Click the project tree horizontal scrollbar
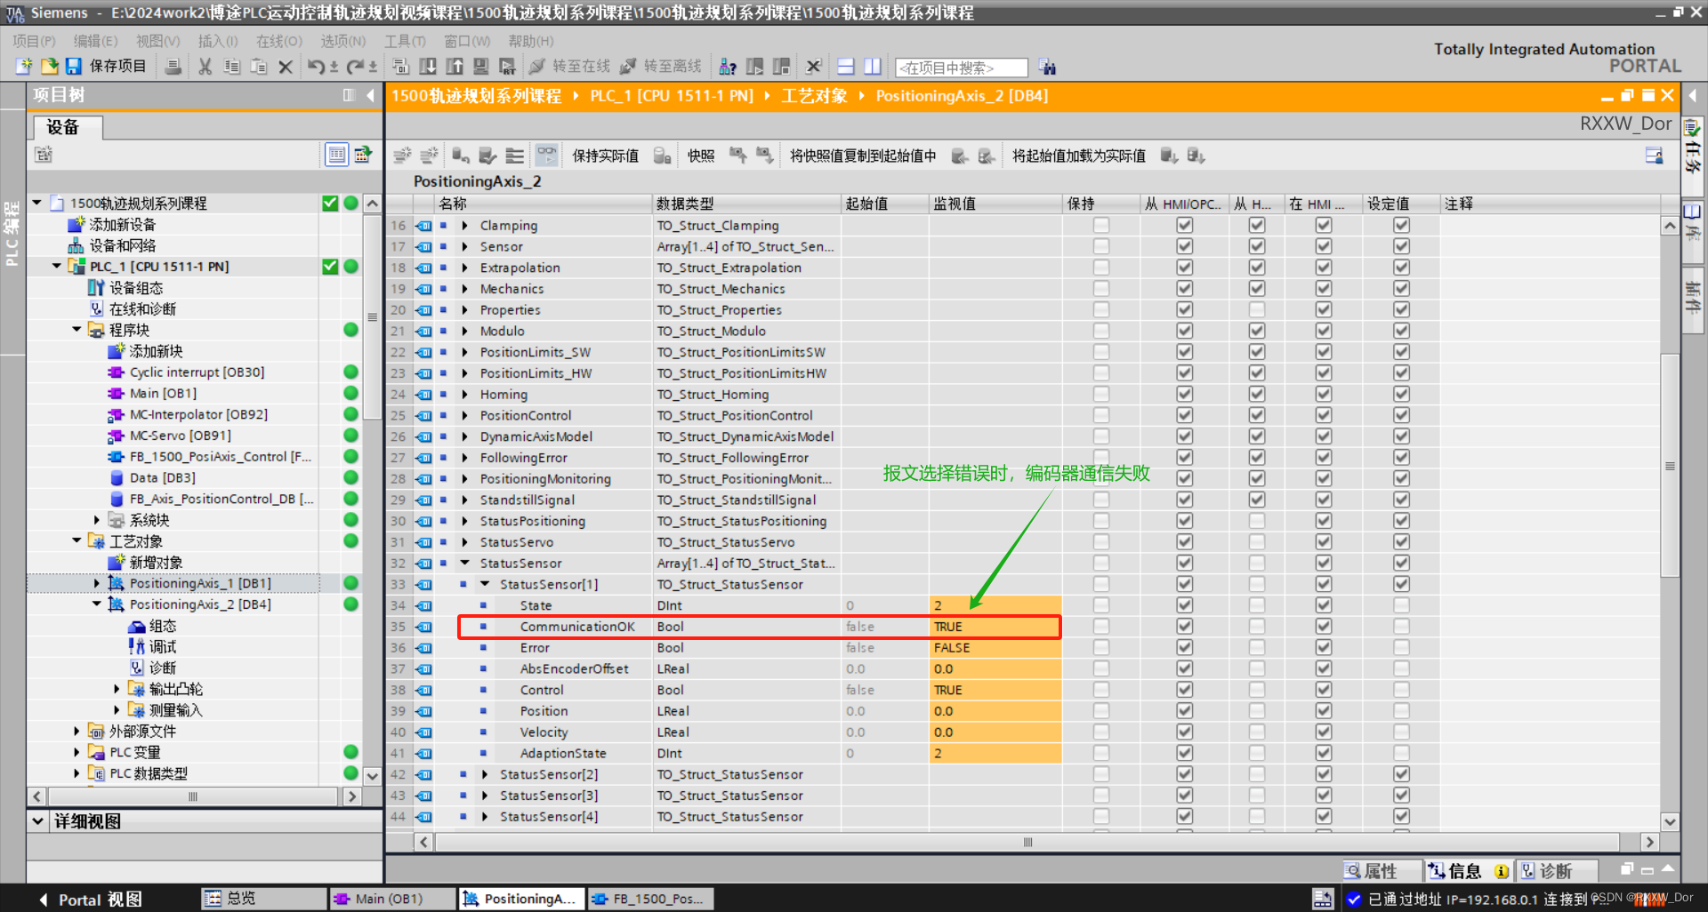1708x912 pixels. pos(193,796)
